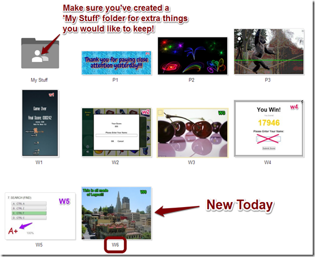Tick the checkbox on the W3 thumbnail
315x257 pixels.
point(160,112)
